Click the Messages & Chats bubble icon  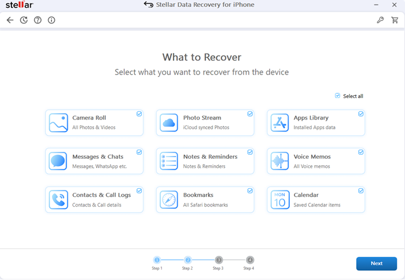pos(58,161)
